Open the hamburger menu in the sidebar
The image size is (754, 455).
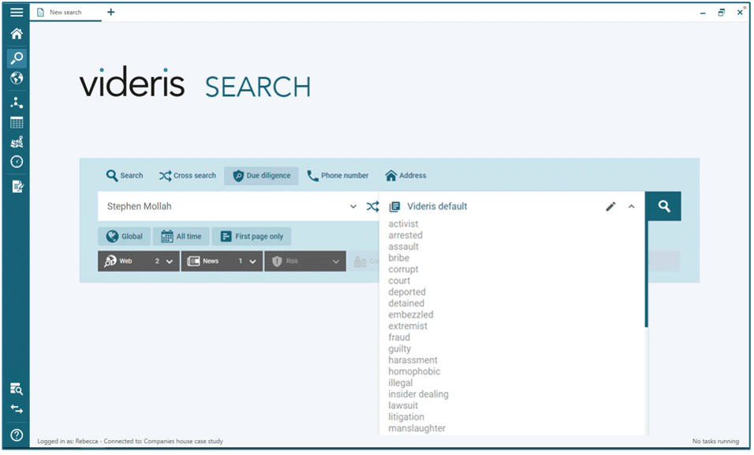point(17,12)
